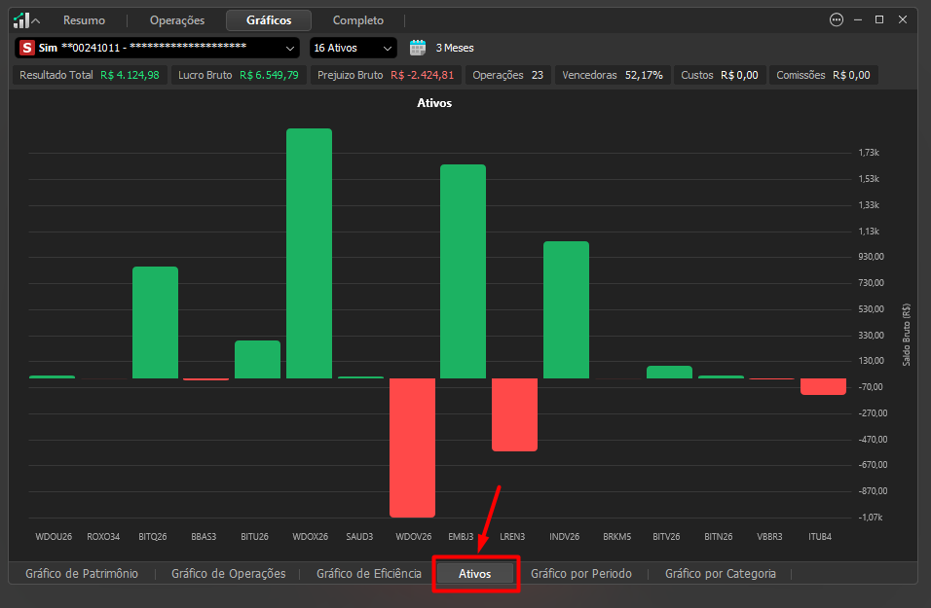The height and width of the screenshot is (608, 931).
Task: Click the Resultado Total value R$ 4.124,98
Action: (130, 75)
